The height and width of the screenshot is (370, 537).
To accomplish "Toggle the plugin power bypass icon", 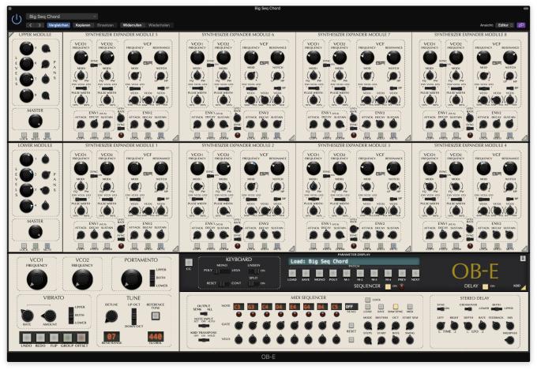I will tap(16, 19).
